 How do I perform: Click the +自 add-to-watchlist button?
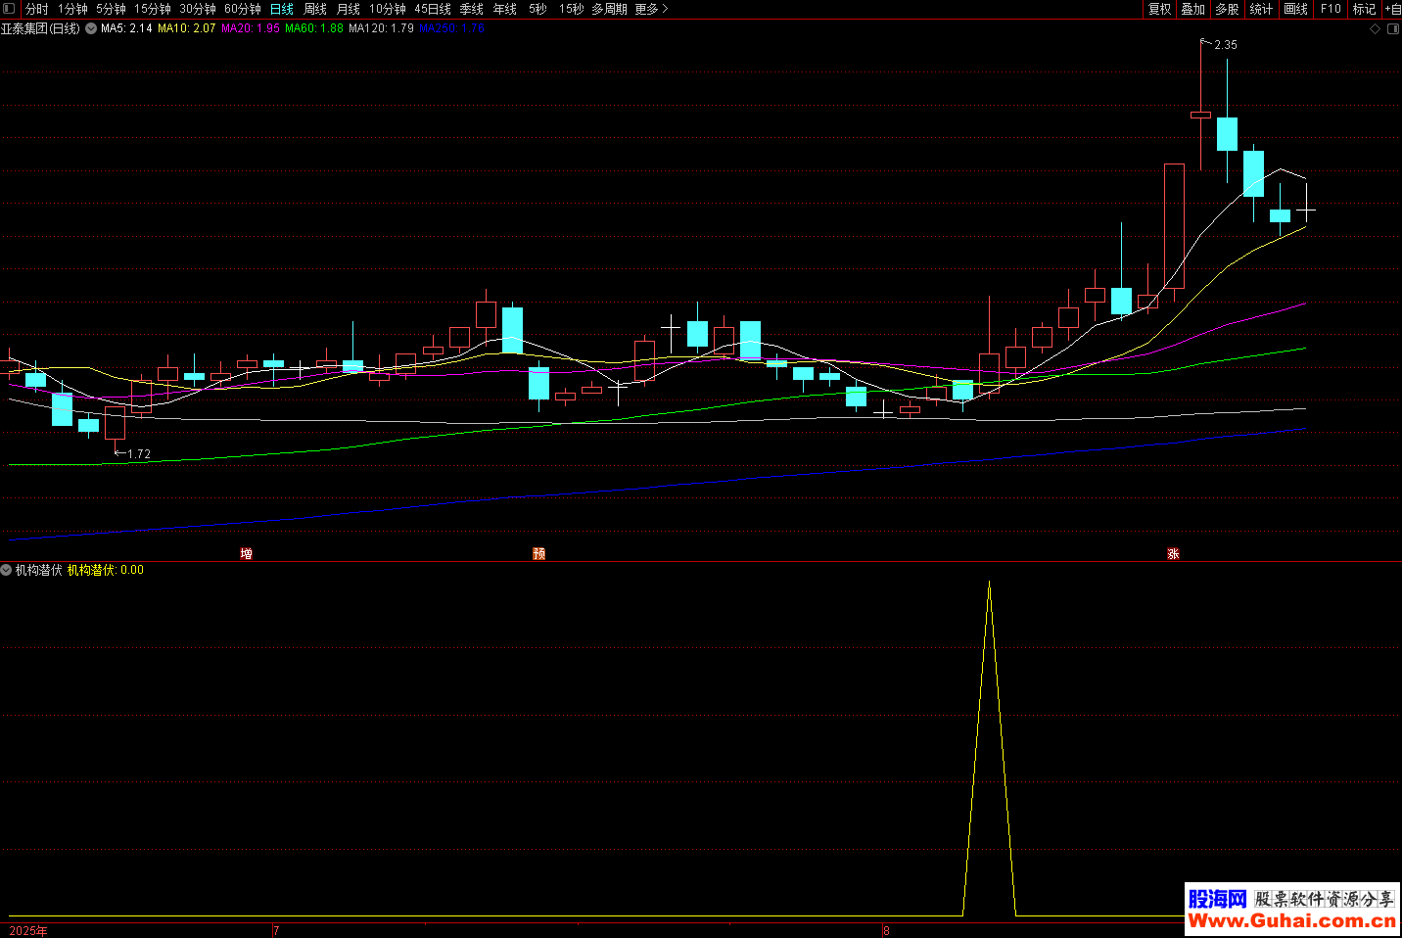click(1393, 9)
